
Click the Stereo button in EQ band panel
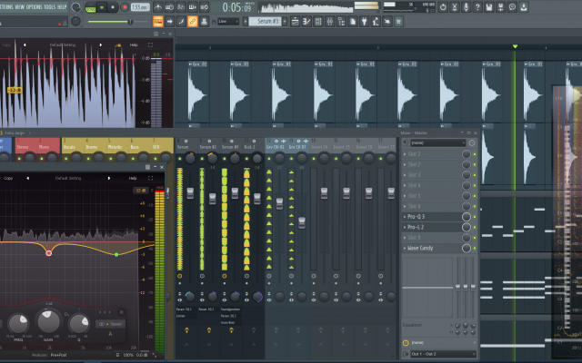pyautogui.click(x=111, y=324)
